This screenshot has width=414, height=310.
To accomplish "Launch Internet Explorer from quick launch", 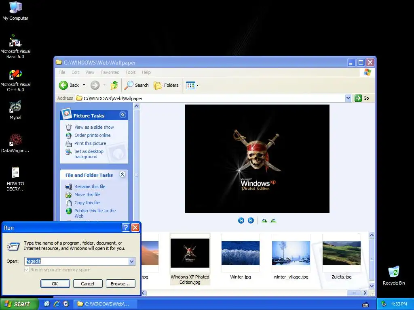I will point(57,304).
